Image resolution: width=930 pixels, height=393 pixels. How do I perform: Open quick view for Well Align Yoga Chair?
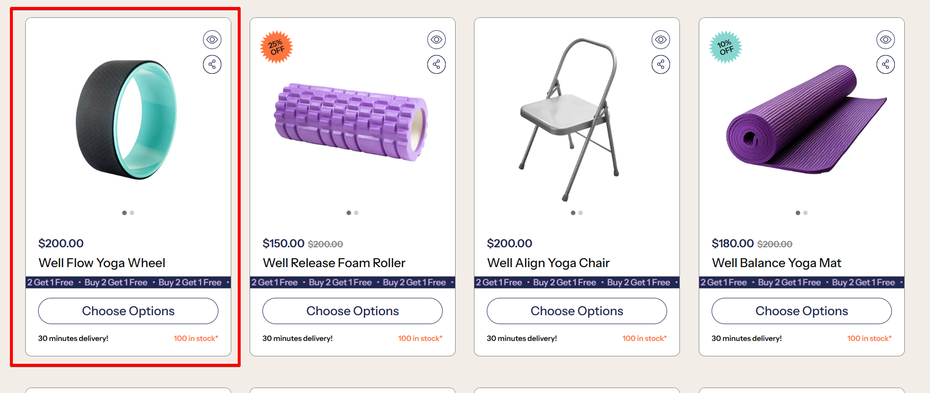pyautogui.click(x=661, y=40)
